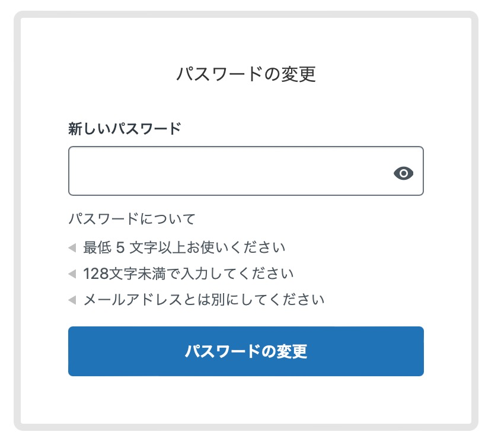Click the パスワードについて heading
This screenshot has height=435, width=501.
tap(132, 219)
